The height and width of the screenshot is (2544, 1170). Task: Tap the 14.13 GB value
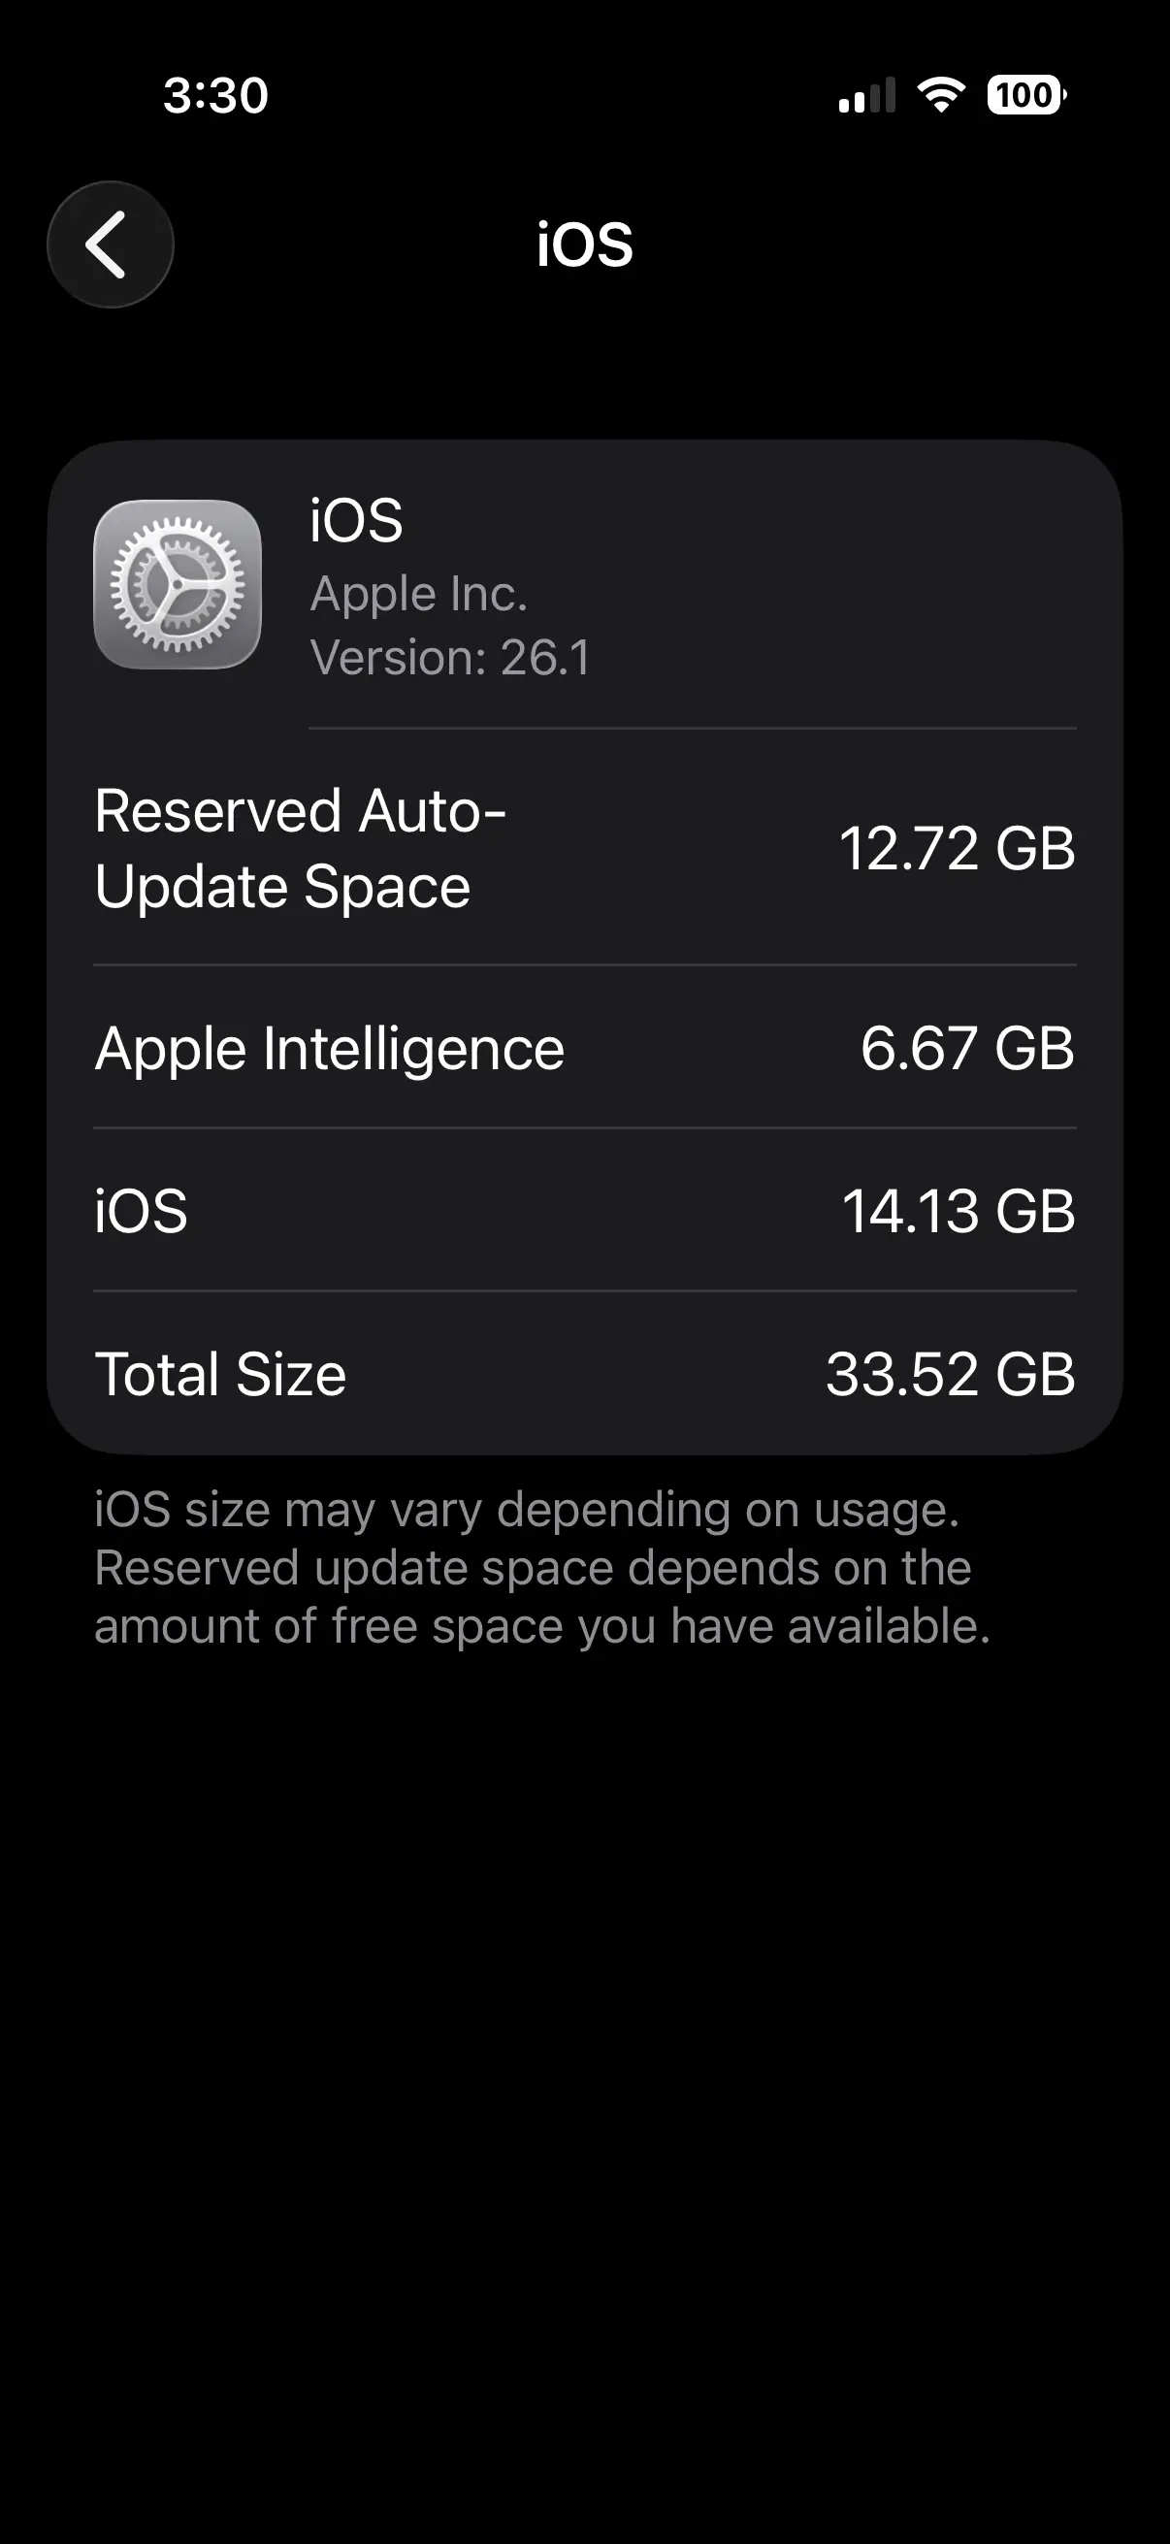(x=957, y=1211)
